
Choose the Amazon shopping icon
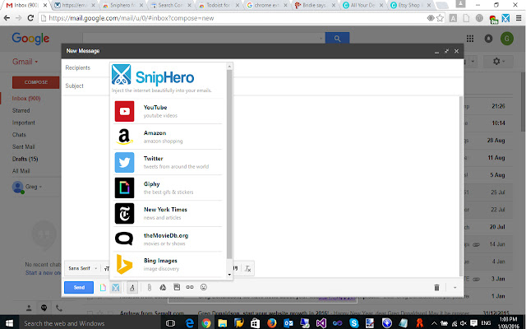(x=124, y=137)
